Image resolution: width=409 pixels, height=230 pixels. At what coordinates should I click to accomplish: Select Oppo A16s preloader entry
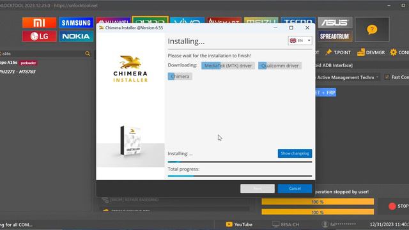[19, 63]
